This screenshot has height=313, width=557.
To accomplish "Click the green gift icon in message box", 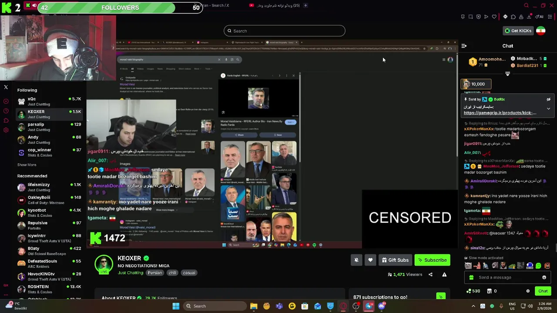I will 471,277.
